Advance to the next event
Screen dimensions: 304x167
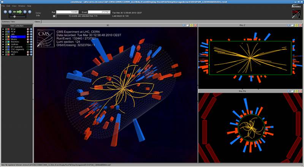[25, 12]
